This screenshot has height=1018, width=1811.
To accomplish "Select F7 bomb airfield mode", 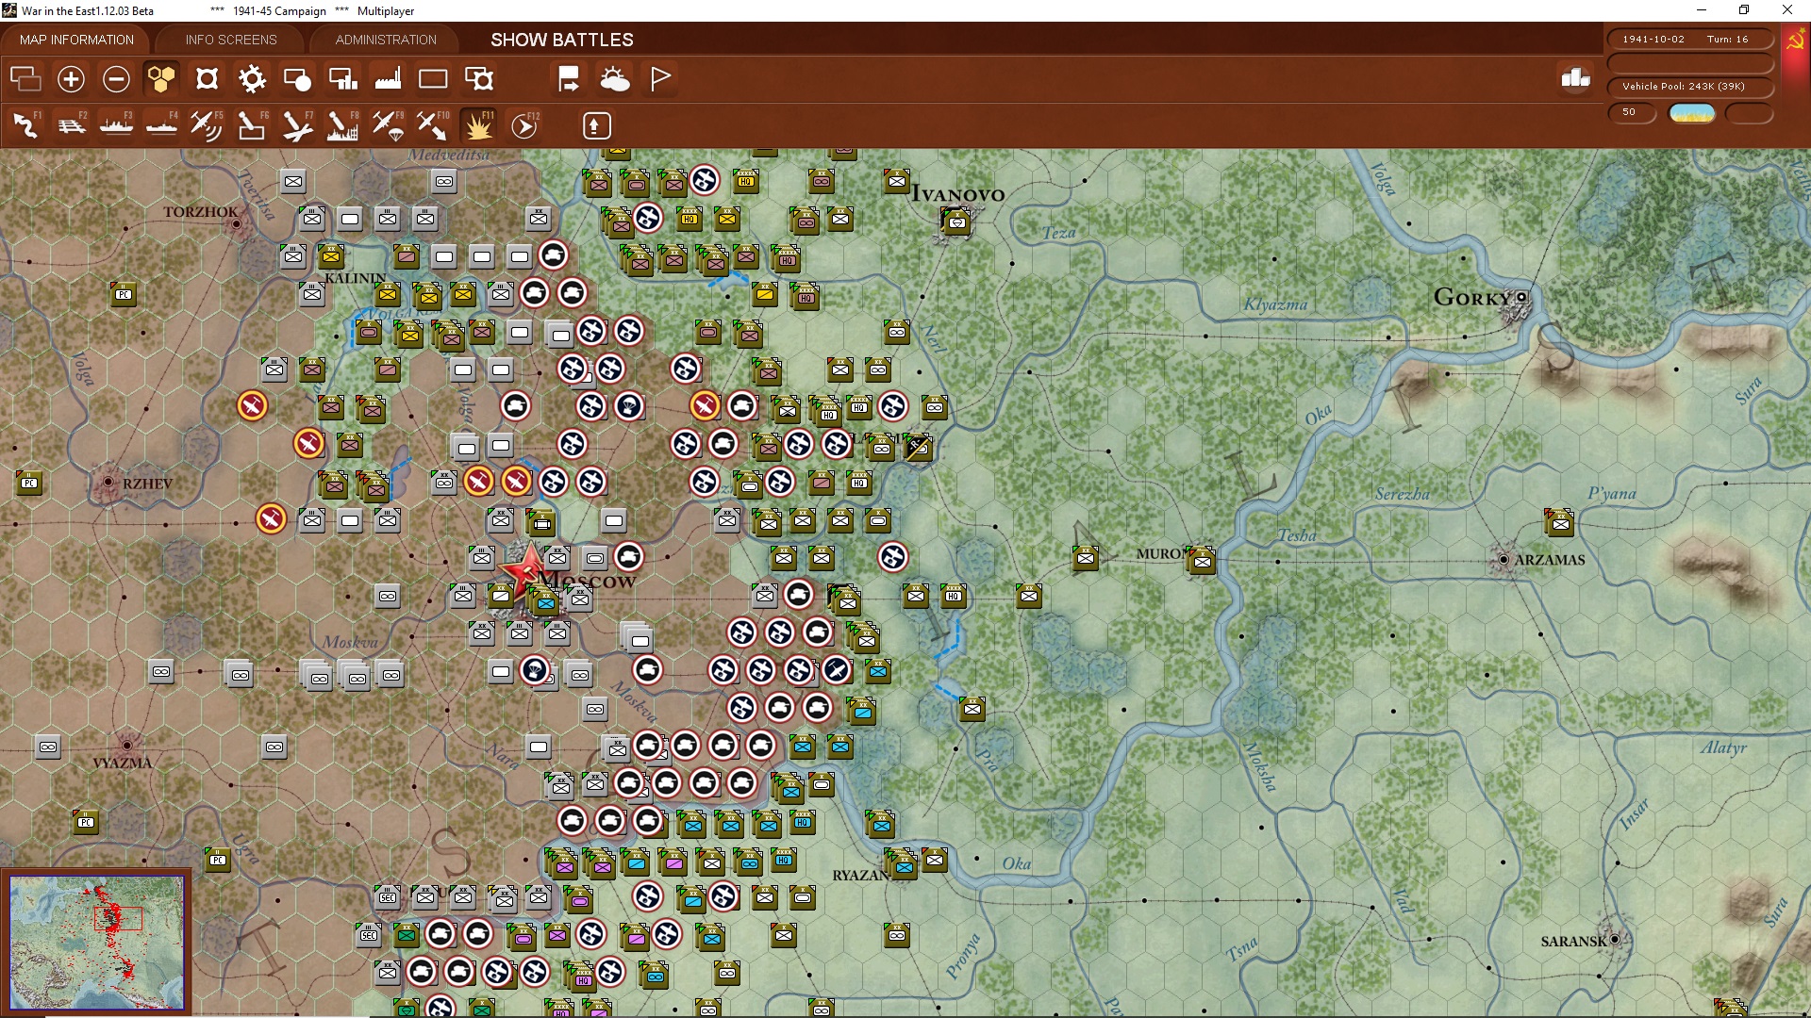I will pos(297,125).
